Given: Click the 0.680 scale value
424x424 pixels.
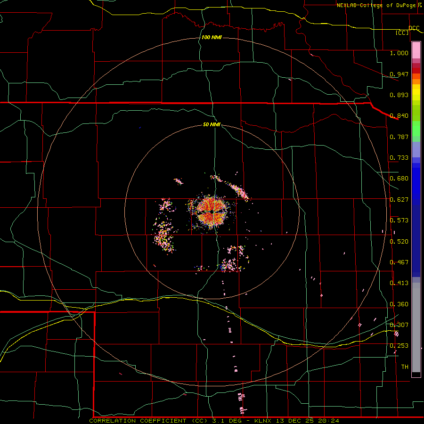Looking at the screenshot, I should (x=399, y=179).
